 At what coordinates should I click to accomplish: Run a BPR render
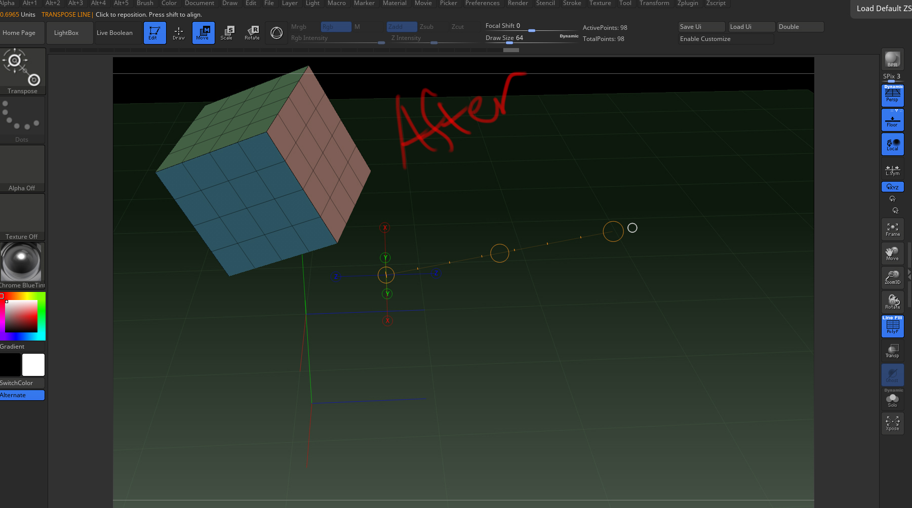[x=892, y=59]
